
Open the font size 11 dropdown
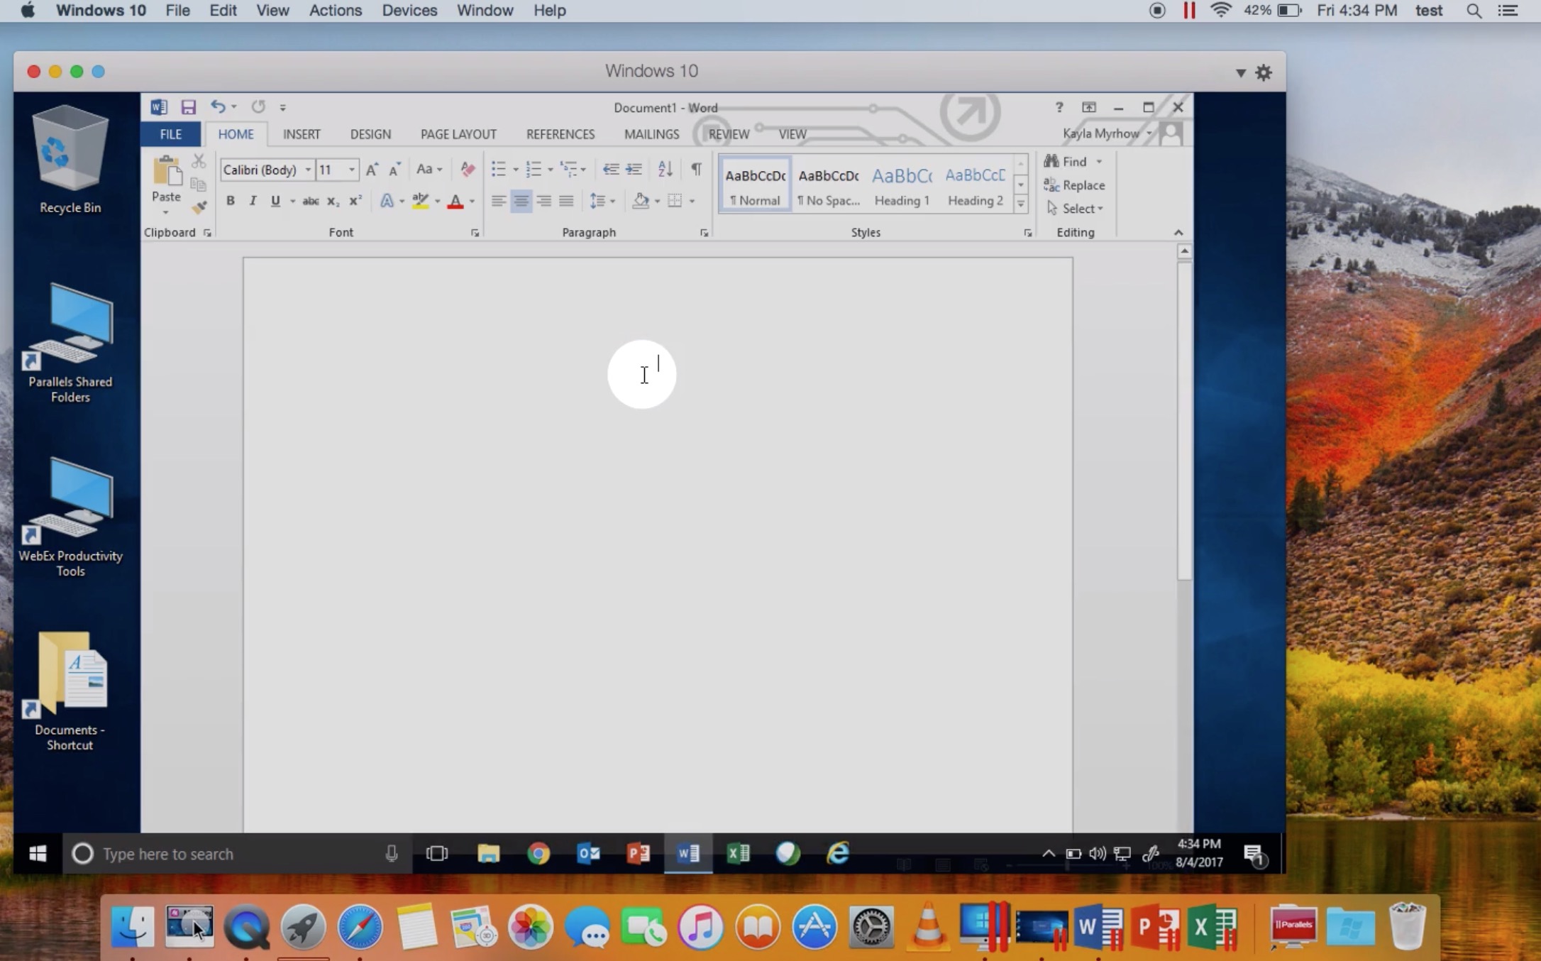[351, 170]
